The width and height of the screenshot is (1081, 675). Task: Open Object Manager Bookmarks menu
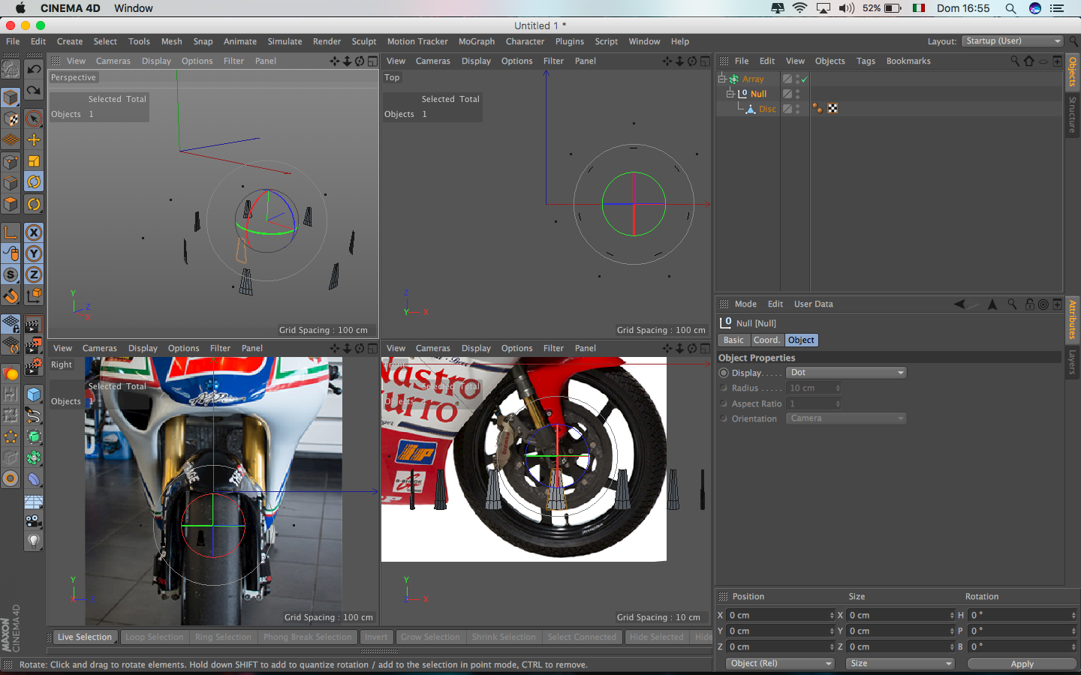[908, 61]
